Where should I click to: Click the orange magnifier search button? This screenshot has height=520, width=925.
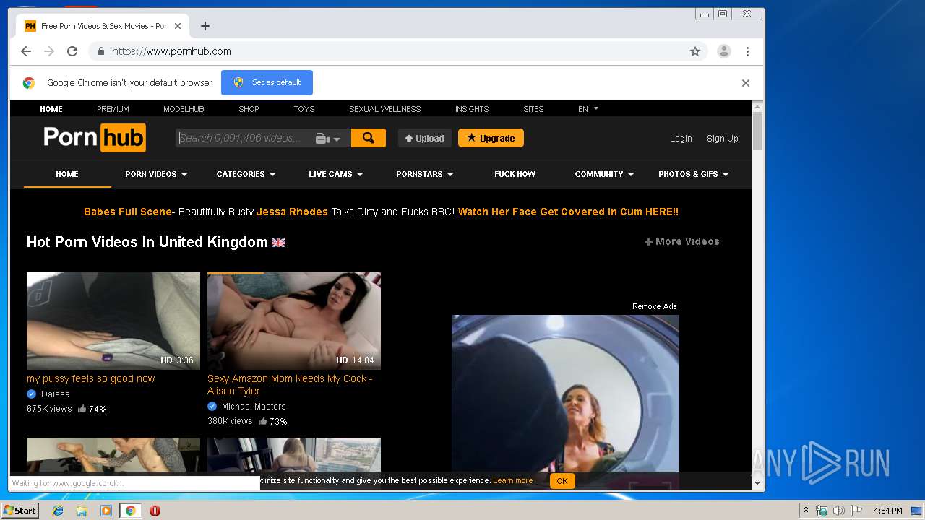point(369,138)
